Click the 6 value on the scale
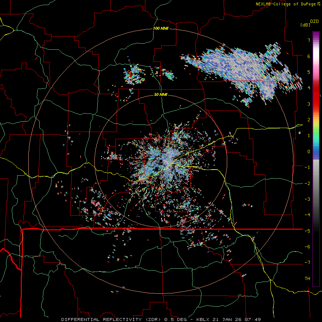Image resolution: width=322 pixels, height=322 pixels. click(x=309, y=56)
